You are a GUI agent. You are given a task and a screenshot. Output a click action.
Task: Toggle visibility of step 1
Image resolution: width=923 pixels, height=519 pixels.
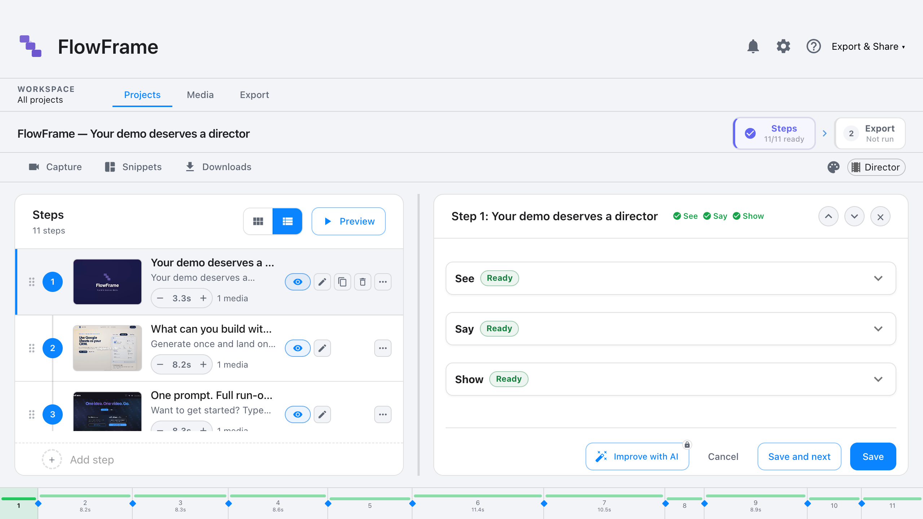tap(298, 282)
